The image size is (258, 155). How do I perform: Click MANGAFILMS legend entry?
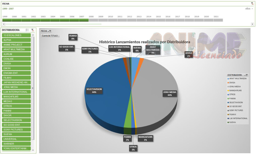[x=235, y=91]
